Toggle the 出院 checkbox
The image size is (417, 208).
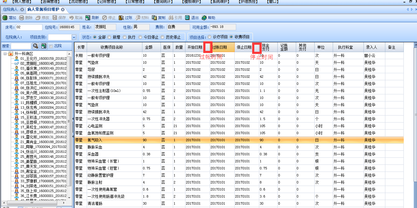click(x=51, y=46)
